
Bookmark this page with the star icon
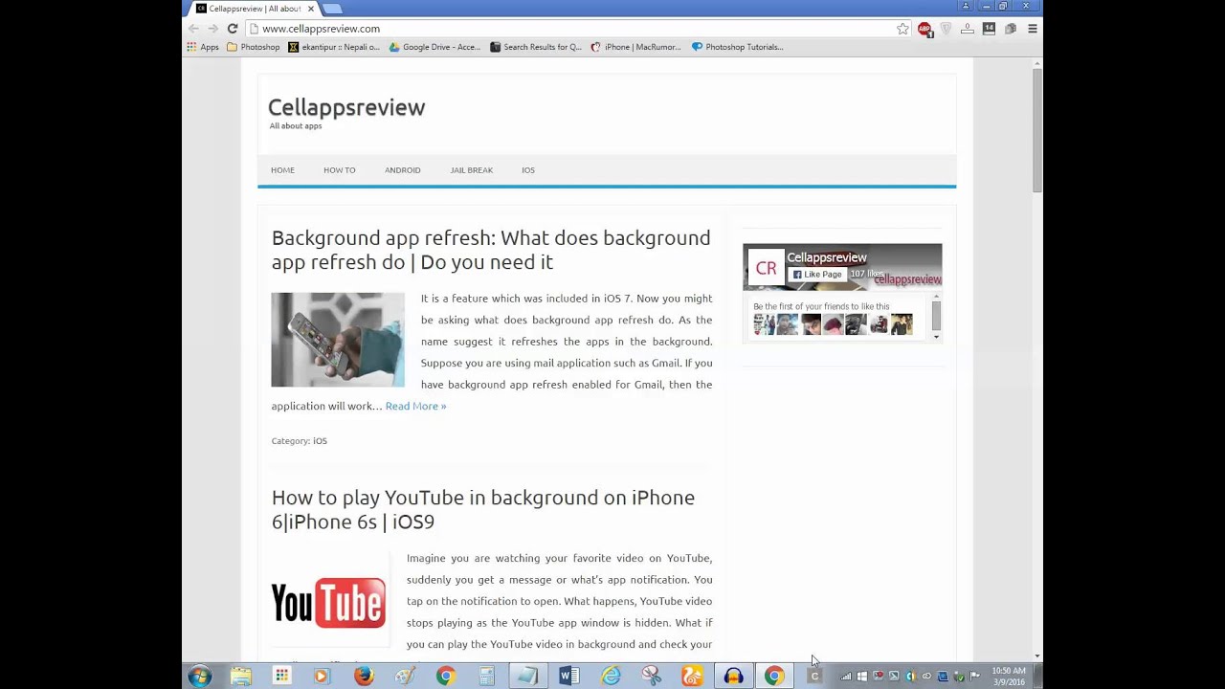902,29
